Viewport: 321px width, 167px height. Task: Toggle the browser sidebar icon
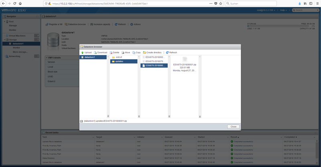click(x=311, y=4)
